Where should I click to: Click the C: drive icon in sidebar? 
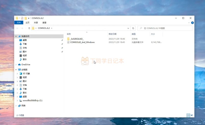[20, 100]
